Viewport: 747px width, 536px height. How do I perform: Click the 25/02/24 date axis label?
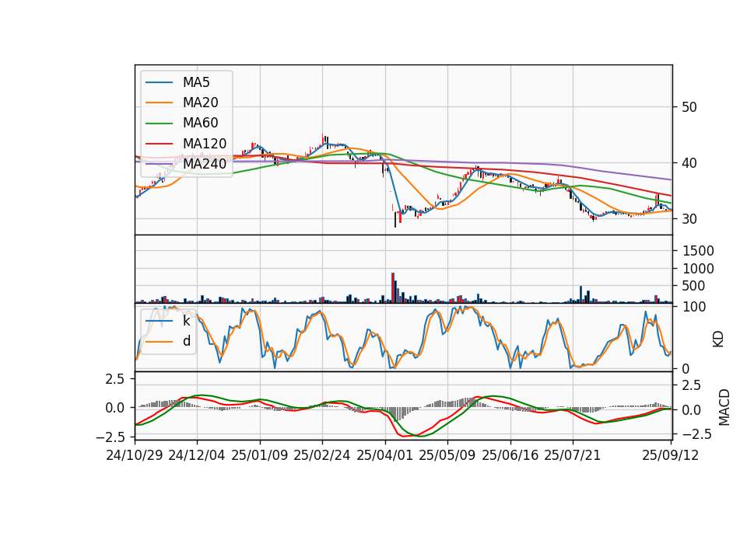coord(322,456)
